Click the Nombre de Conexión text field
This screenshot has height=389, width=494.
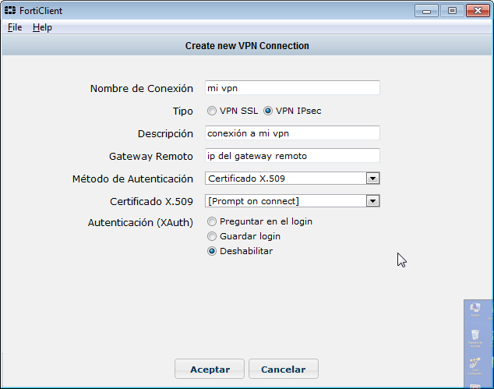pyautogui.click(x=292, y=88)
